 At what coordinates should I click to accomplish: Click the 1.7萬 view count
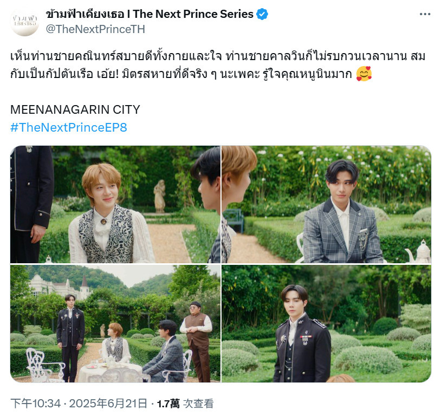(x=168, y=404)
